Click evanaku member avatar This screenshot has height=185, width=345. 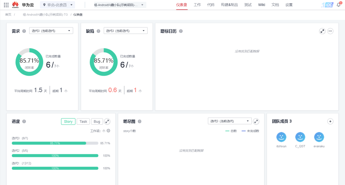coord(319,137)
